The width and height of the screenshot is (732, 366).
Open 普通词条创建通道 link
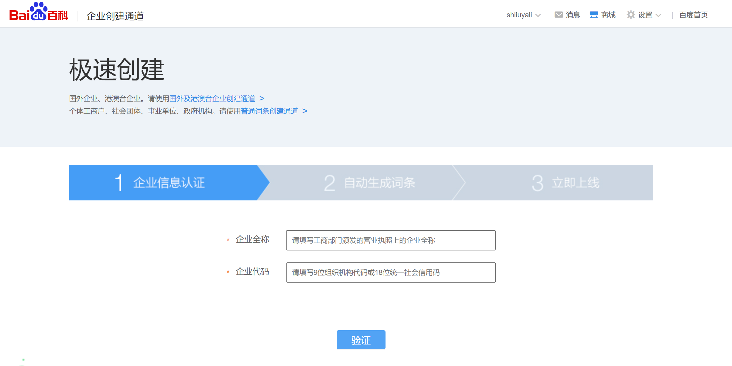(x=269, y=111)
